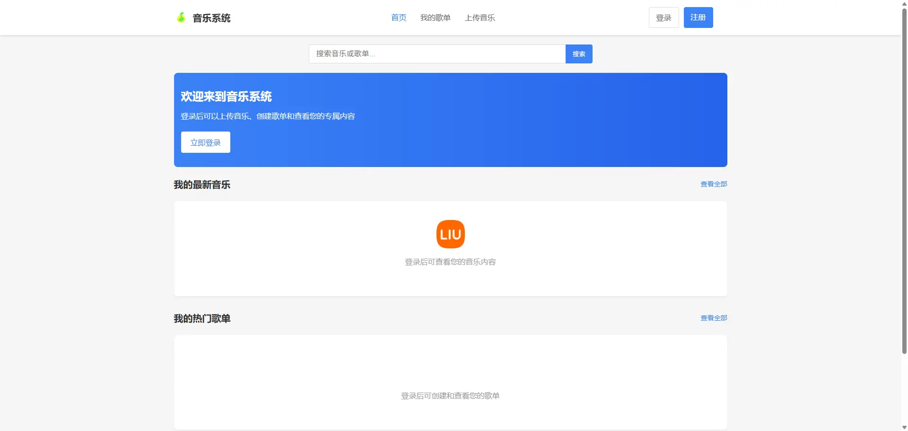Click the search input field
The image size is (908, 431).
[437, 53]
